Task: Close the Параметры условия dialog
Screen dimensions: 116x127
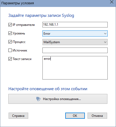Action: click(x=112, y=2)
